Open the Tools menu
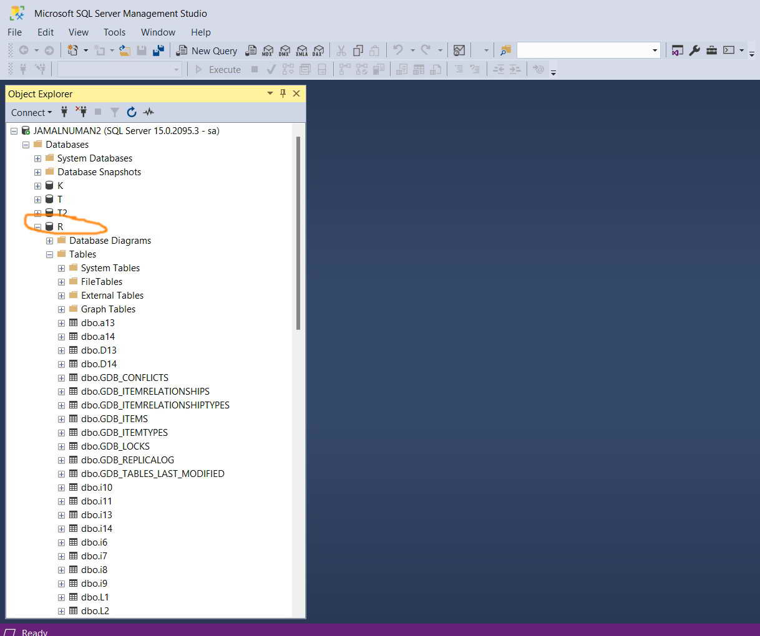Screen dimensions: 760x636 click(x=114, y=32)
